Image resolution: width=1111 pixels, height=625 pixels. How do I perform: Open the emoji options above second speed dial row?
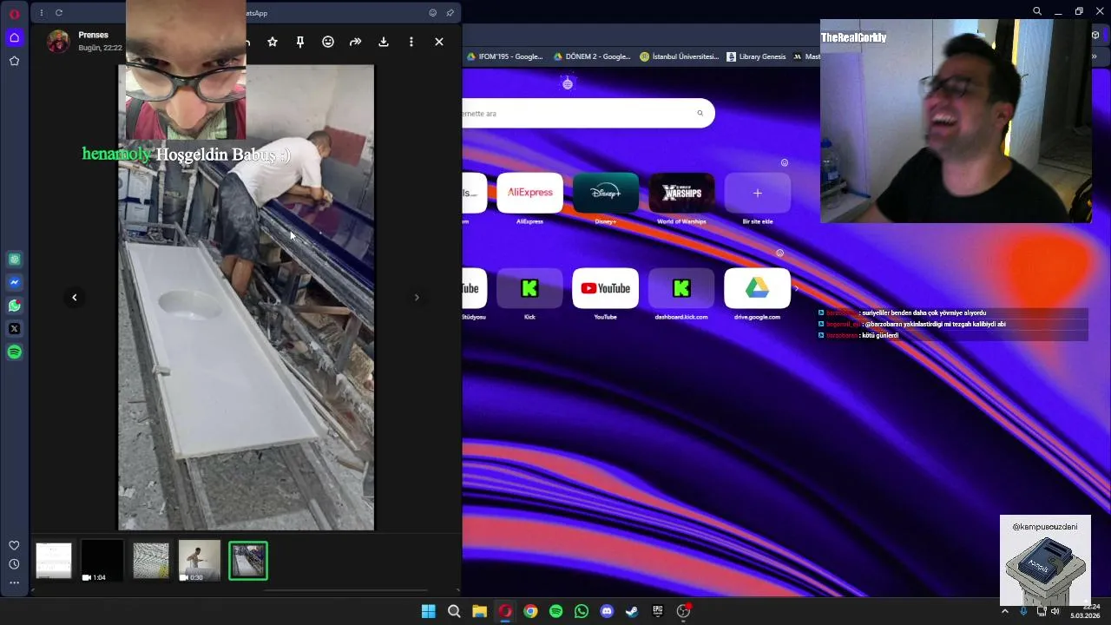779,253
